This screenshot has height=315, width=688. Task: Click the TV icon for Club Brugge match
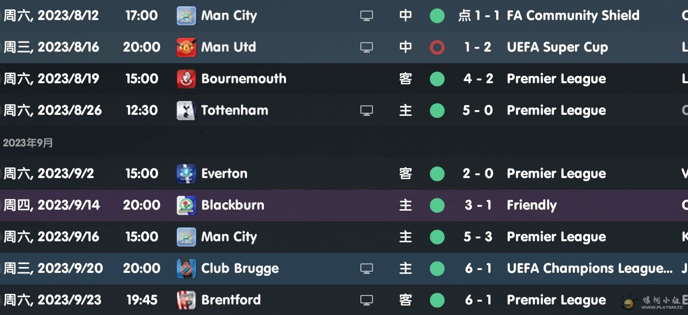[x=366, y=269]
